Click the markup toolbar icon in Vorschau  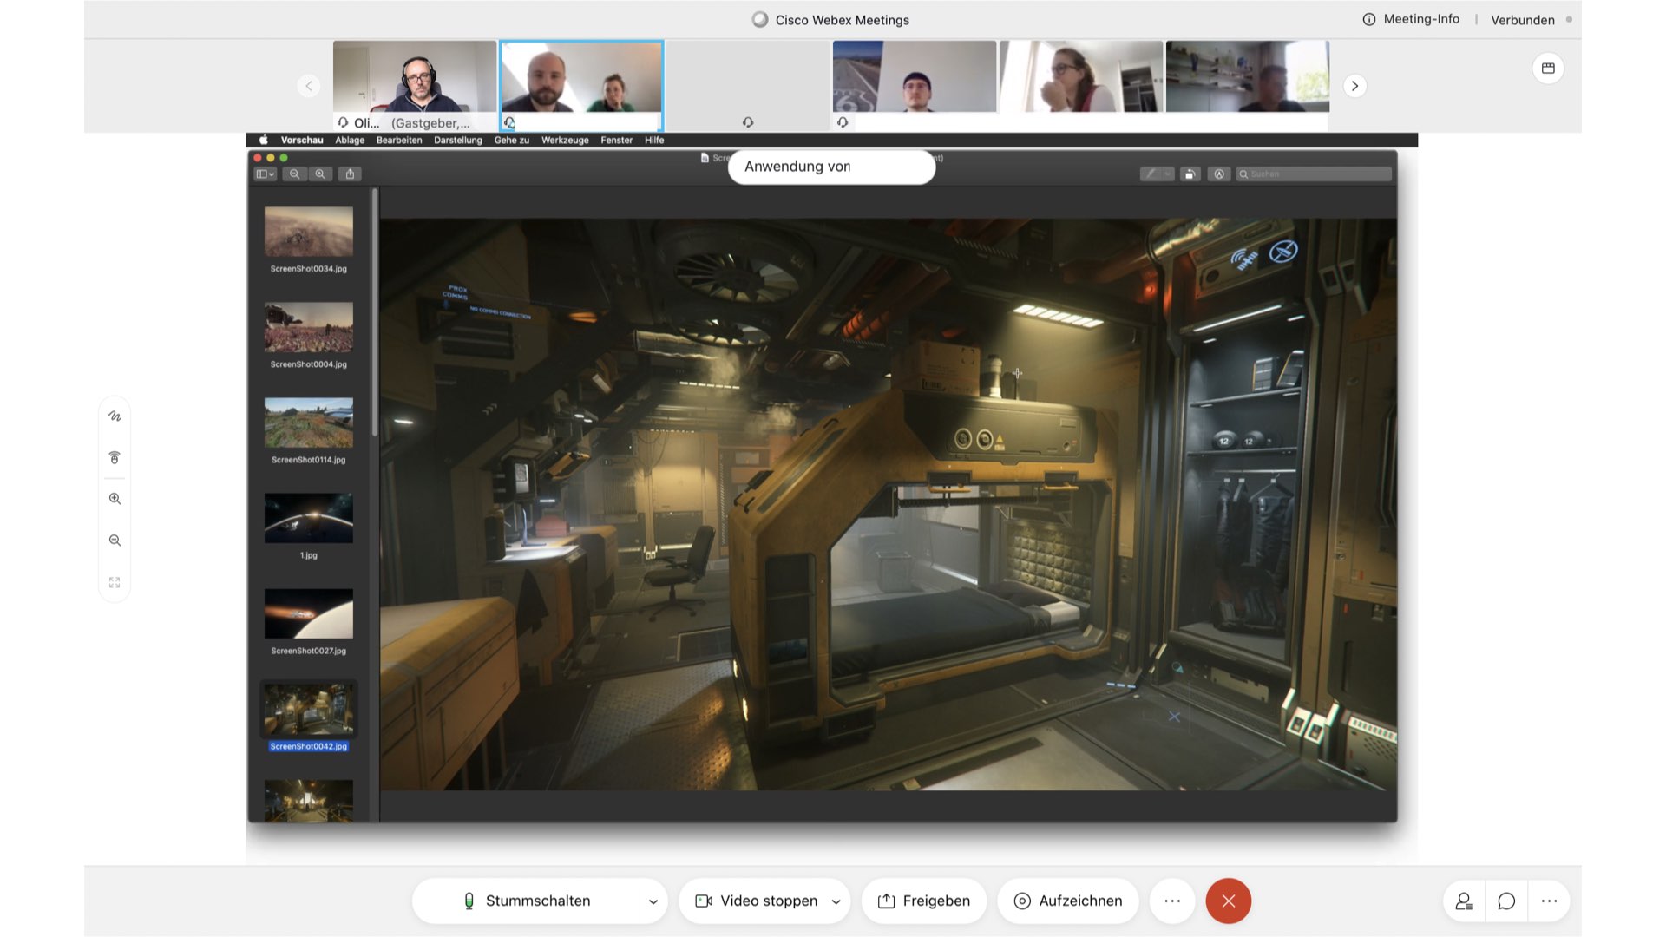1219,174
